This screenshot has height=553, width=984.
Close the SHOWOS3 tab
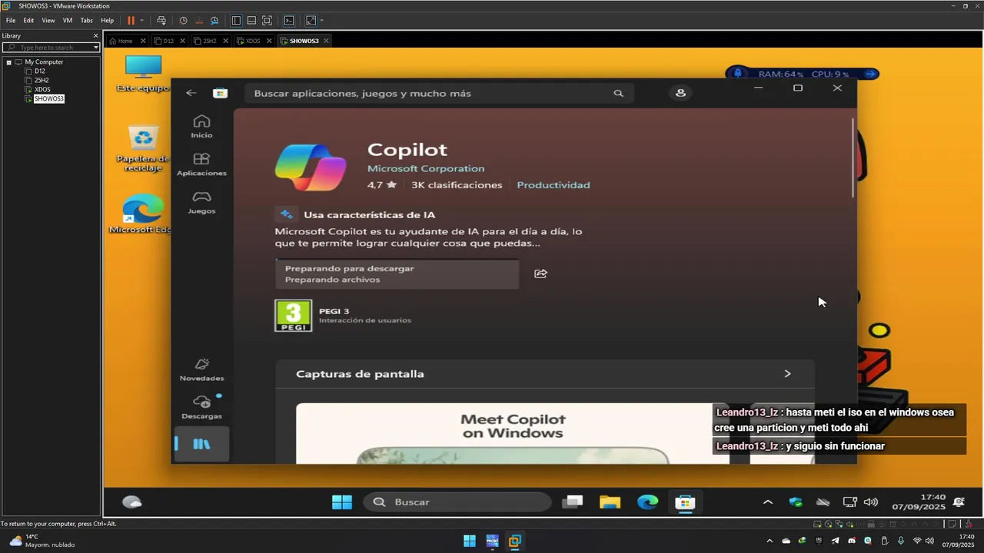point(326,41)
